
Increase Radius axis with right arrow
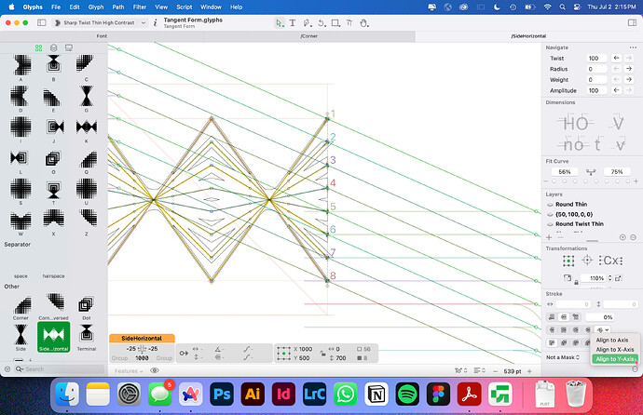click(x=629, y=69)
